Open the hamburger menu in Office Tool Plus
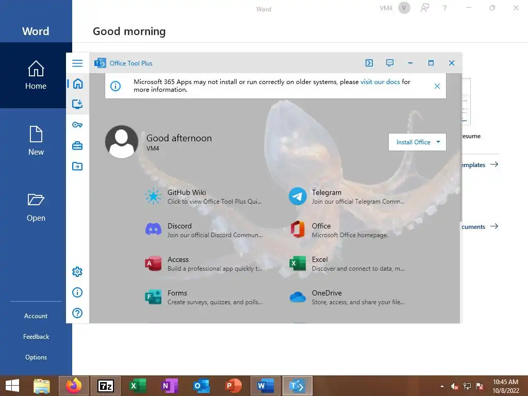This screenshot has width=528, height=396. point(77,63)
